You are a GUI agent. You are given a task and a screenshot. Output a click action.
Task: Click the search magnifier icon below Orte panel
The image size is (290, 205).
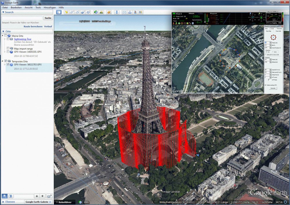tap(5, 196)
